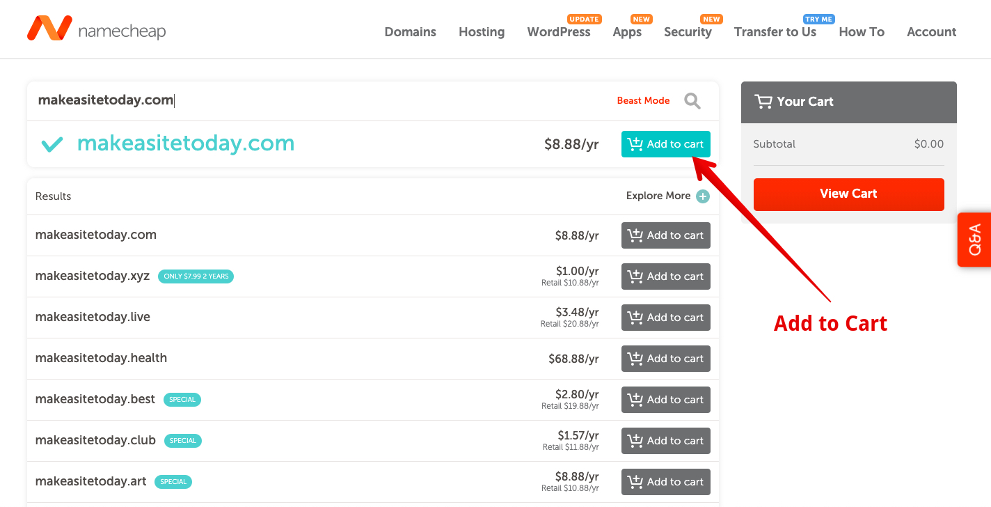
Task: Open the Account menu
Action: [932, 32]
